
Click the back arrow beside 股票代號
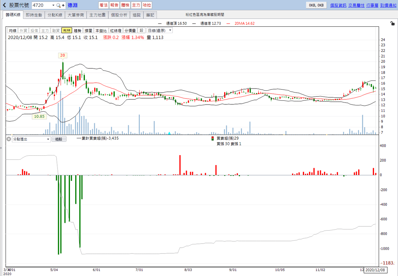pos(4,5)
